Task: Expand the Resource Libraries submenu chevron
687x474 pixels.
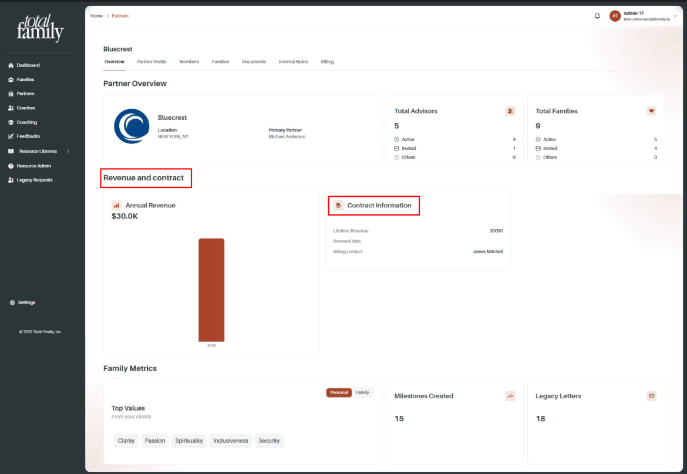Action: pyautogui.click(x=68, y=151)
